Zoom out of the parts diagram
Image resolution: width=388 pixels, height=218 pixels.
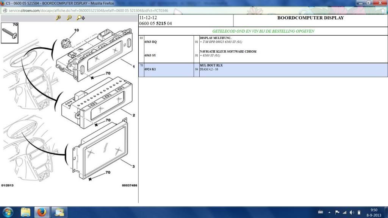(69, 17)
